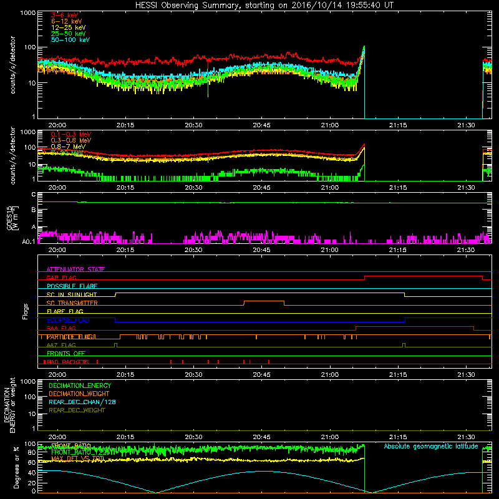Viewport: 499px width, 499px height.
Task: Click the "Absolute geomagnetic latitude" label
Action: click(x=431, y=446)
